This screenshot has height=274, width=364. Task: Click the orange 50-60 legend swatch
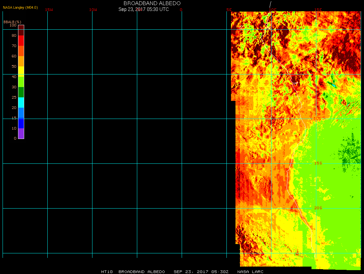(x=21, y=61)
